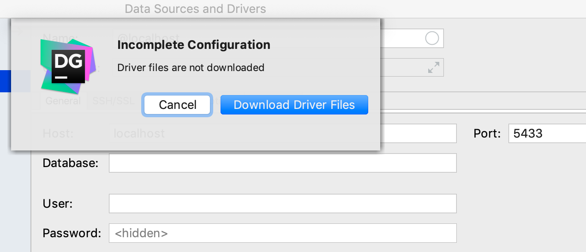Click the Database label

[71, 163]
